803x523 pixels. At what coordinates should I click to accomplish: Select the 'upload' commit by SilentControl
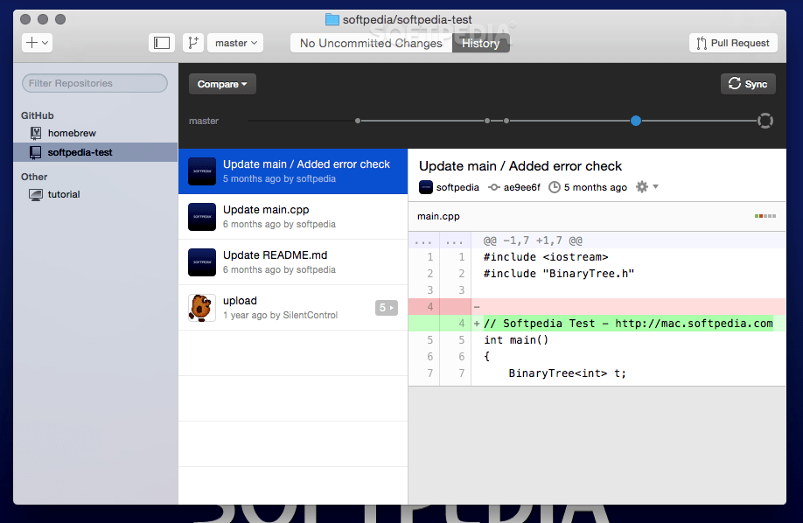293,307
